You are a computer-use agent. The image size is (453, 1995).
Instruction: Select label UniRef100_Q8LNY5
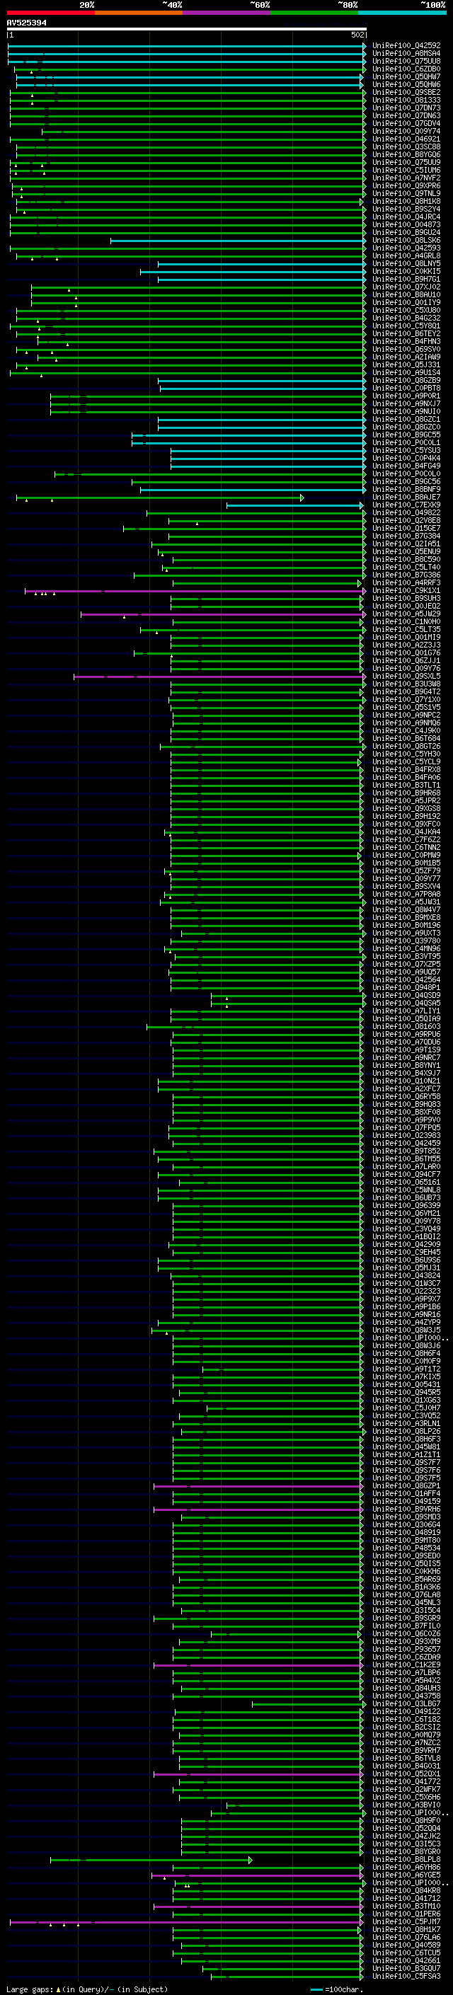tap(406, 264)
